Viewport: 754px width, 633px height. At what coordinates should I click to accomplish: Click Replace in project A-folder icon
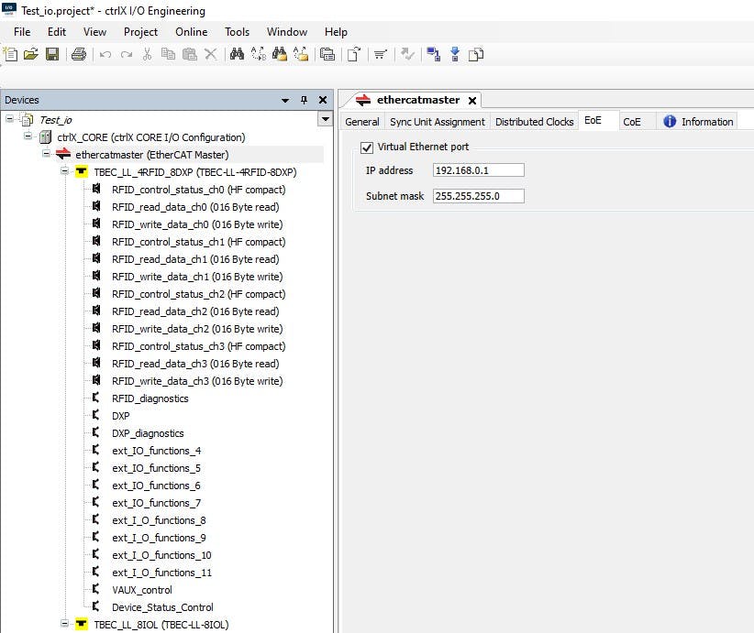[x=301, y=54]
